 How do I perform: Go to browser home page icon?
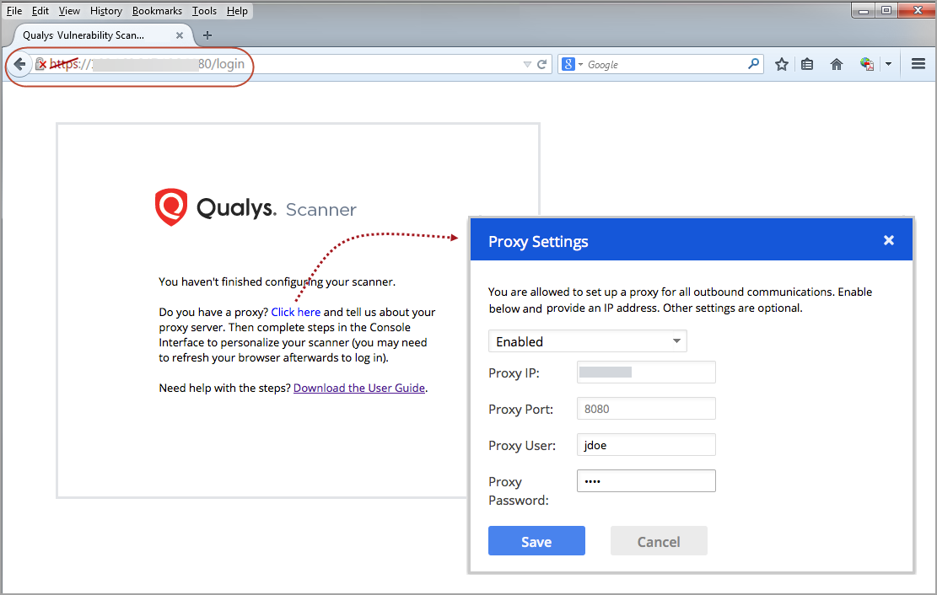(837, 64)
